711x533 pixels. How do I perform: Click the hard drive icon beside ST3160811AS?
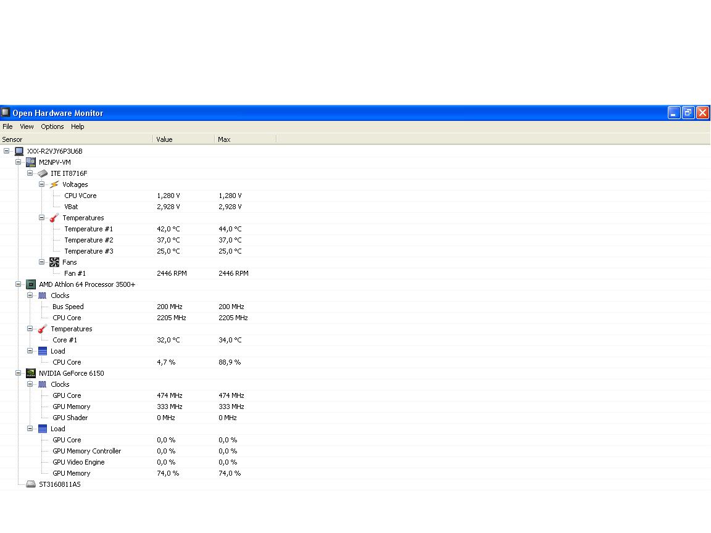(31, 484)
